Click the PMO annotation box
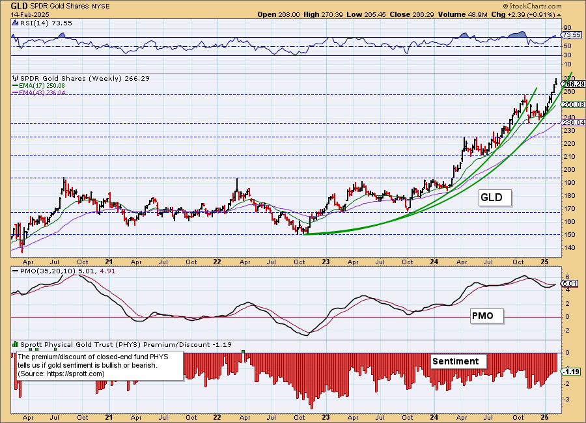 coord(486,316)
